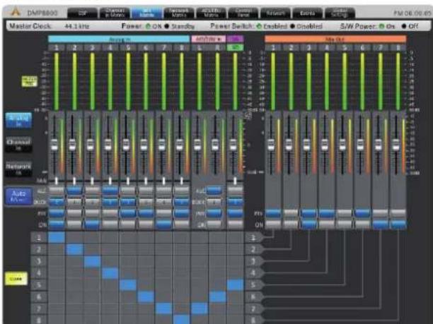Click the logo icon beside DMP8800
The height and width of the screenshot is (324, 433).
click(16, 11)
